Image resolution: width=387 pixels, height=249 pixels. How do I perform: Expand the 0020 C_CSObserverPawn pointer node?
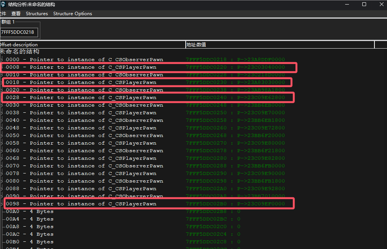click(x=2, y=90)
